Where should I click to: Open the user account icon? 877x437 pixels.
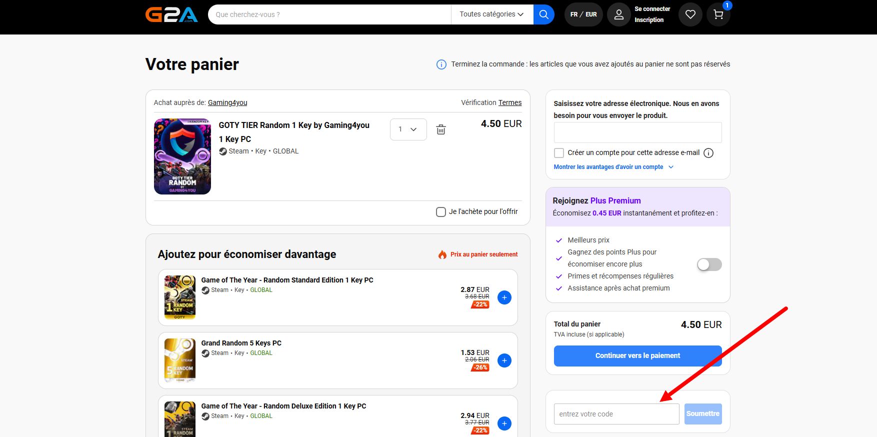618,14
